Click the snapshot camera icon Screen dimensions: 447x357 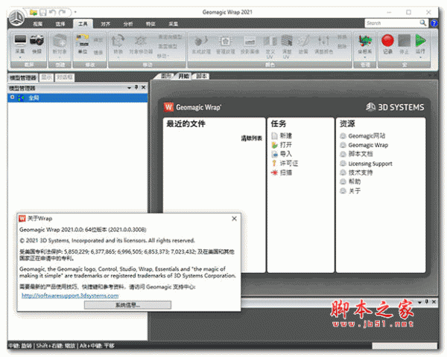37,40
